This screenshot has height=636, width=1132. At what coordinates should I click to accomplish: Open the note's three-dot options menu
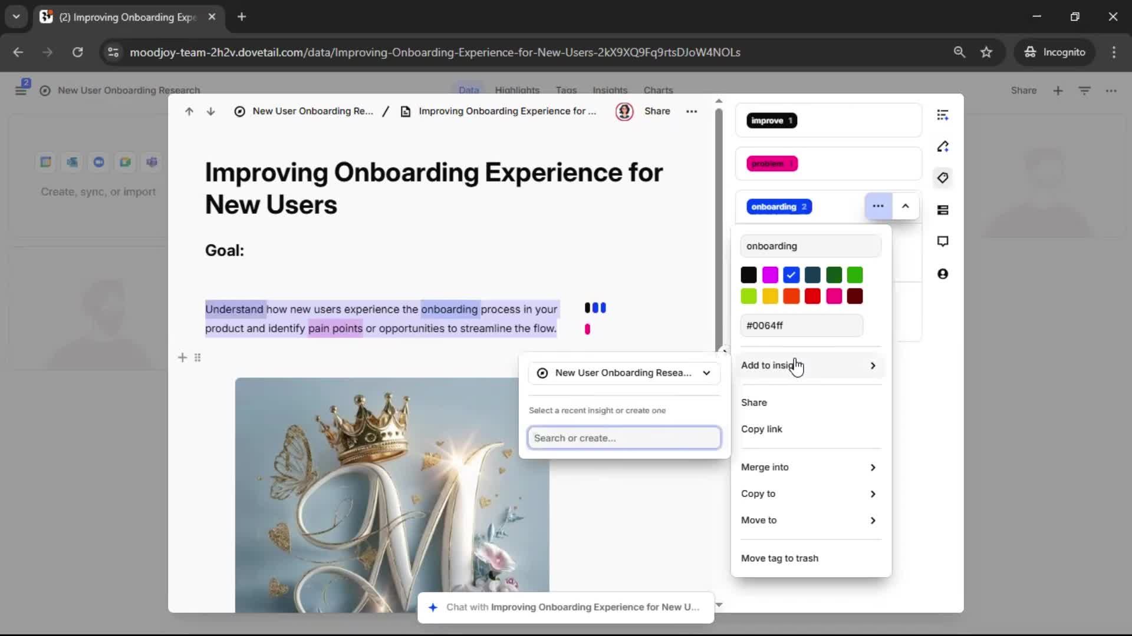pyautogui.click(x=692, y=111)
